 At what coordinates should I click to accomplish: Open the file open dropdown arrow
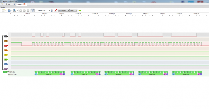coord(12,10)
